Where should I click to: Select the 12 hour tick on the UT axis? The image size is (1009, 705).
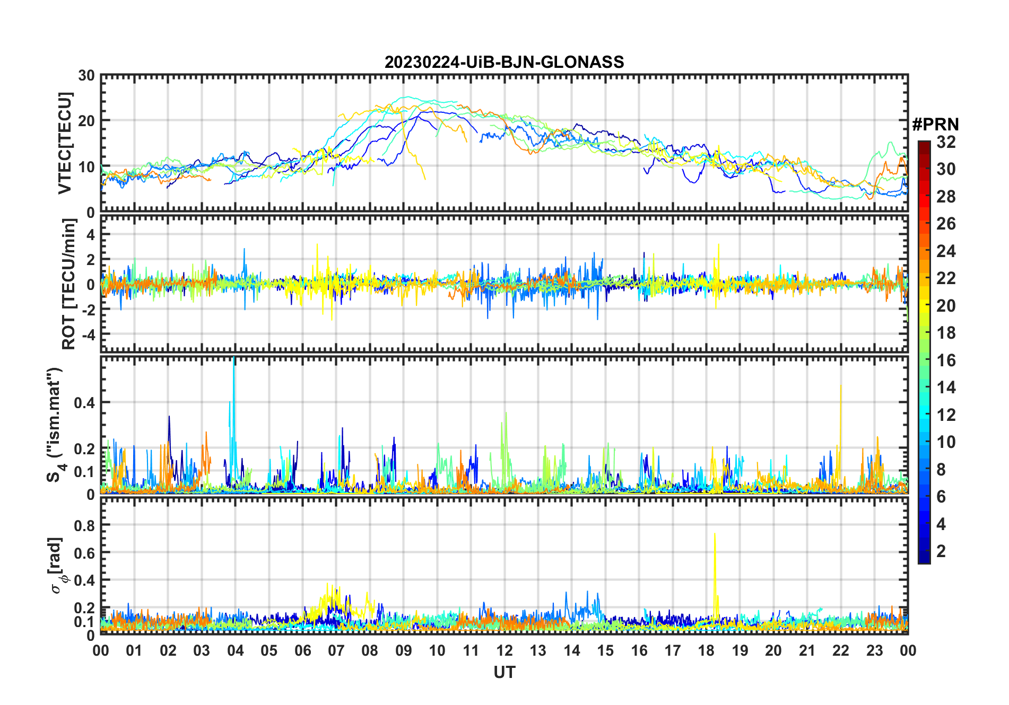point(504,650)
